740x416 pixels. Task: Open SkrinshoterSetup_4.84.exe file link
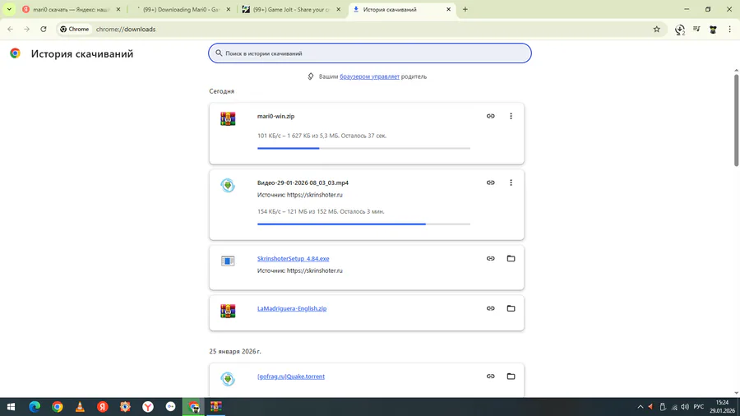tap(293, 258)
